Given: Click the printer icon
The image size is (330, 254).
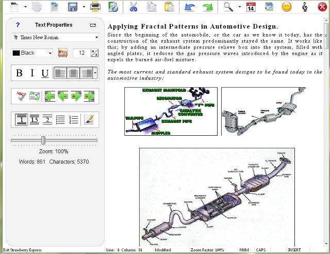Looking at the screenshot, I should click(x=95, y=7).
